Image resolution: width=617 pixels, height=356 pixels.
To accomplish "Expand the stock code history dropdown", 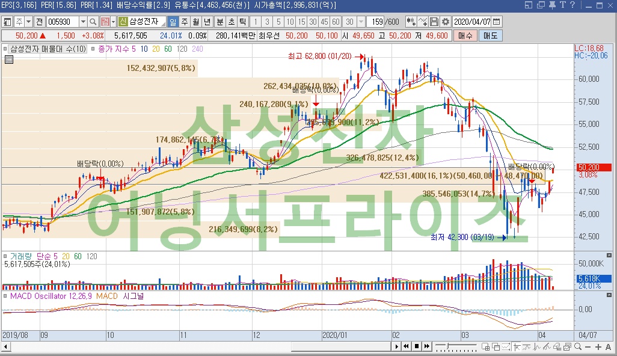I will [83, 22].
